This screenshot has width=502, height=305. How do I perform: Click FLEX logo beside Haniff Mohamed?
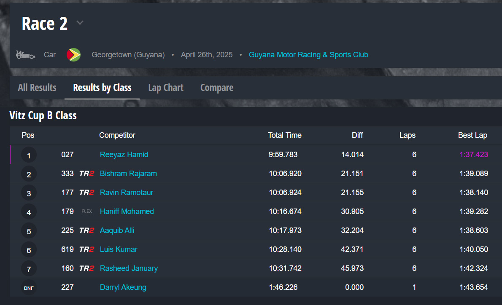(86, 211)
